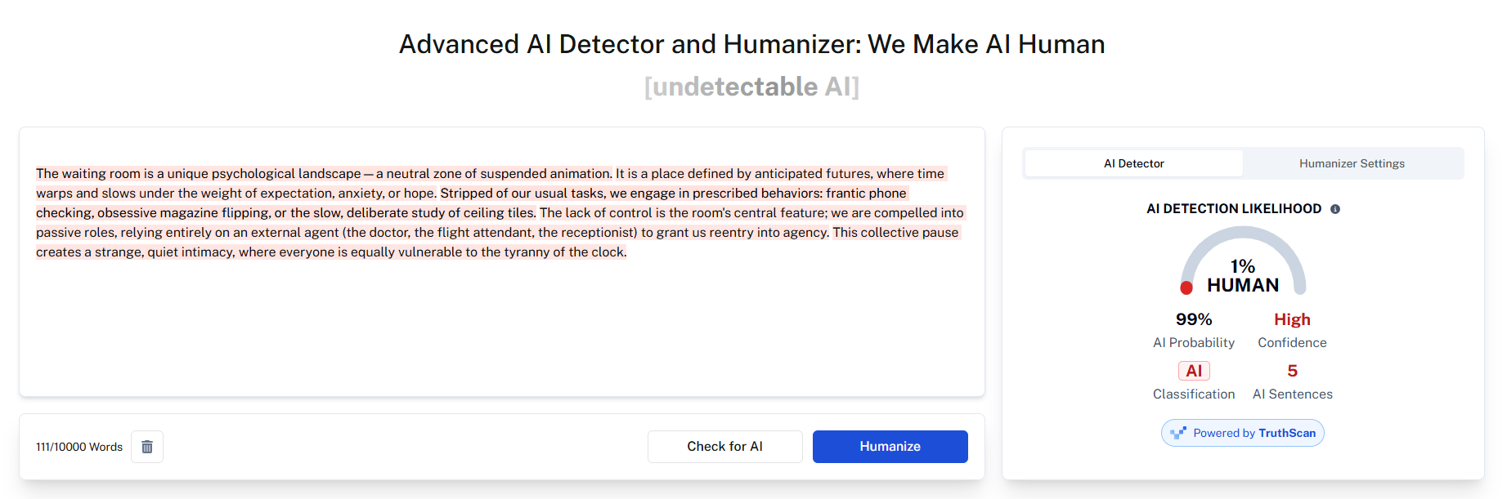
Task: Click the 99% AI Probability value
Action: [x=1194, y=319]
